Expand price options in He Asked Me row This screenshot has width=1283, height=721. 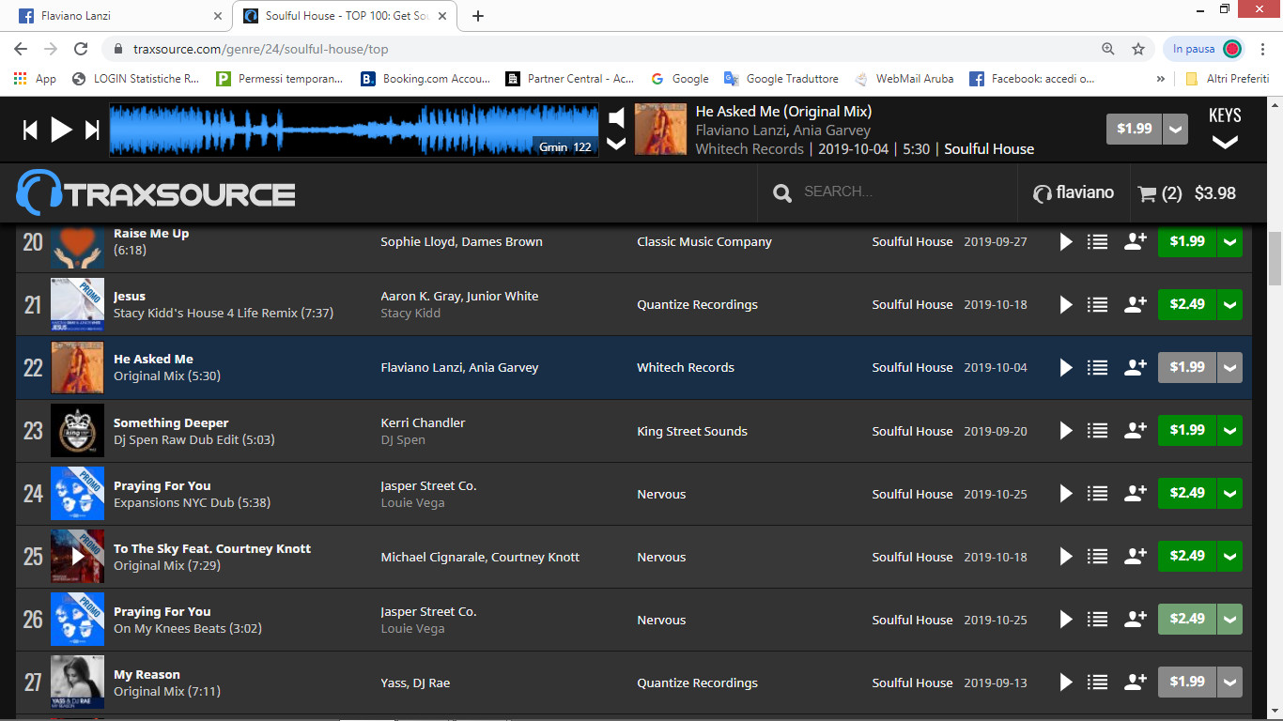tap(1229, 367)
